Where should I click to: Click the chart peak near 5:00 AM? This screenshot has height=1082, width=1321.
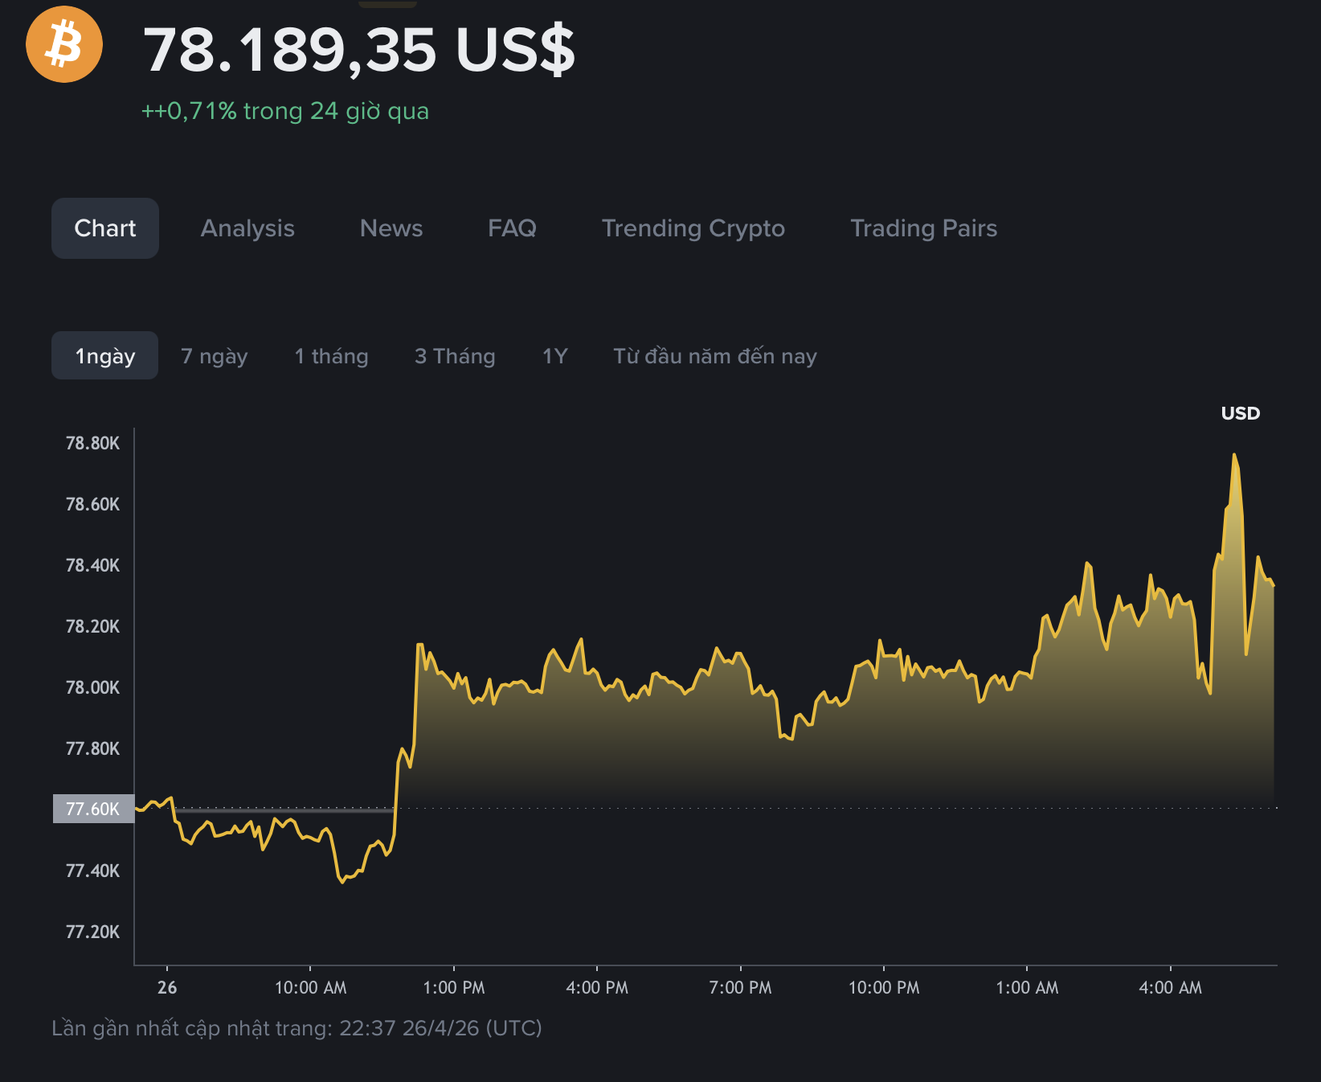point(1235,457)
